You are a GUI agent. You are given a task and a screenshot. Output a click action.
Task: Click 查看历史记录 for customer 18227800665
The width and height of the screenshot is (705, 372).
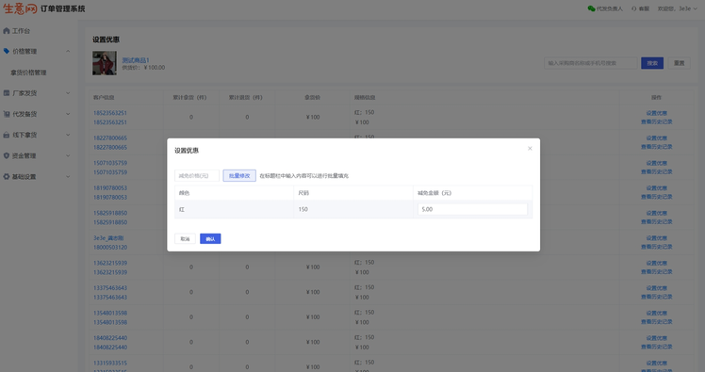coord(656,147)
